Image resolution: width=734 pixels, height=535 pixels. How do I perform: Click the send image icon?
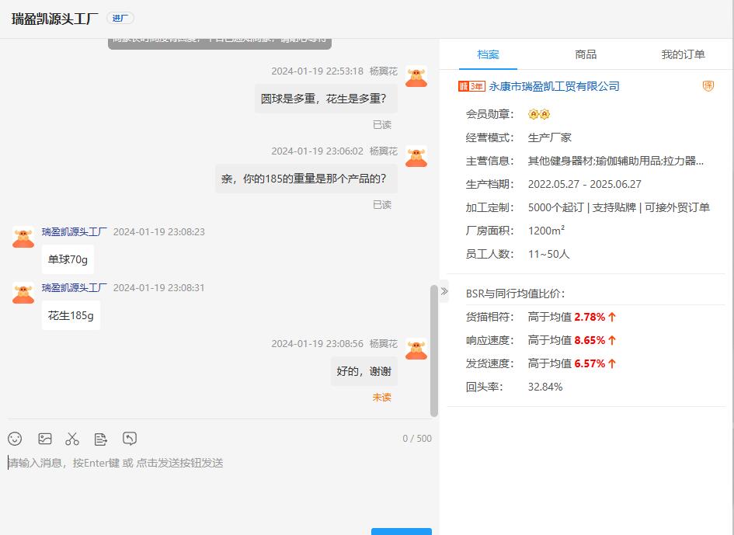45,439
